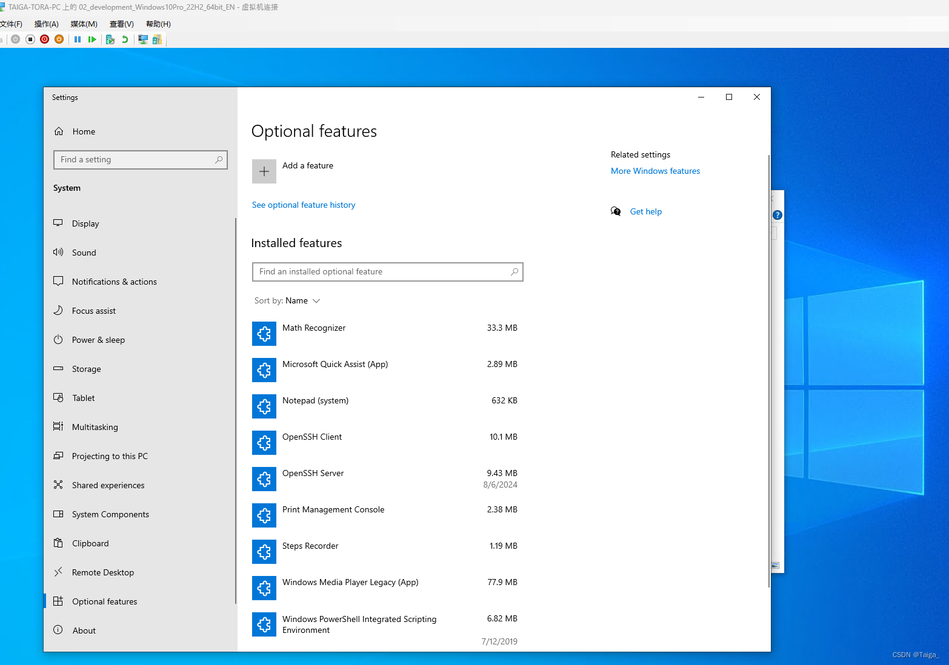Go to Settings Home

pyautogui.click(x=140, y=131)
